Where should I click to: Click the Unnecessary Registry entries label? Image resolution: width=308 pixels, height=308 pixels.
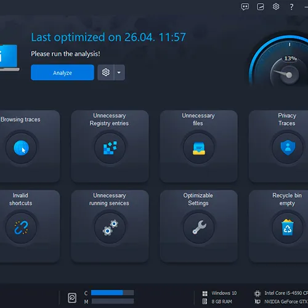pos(109,120)
